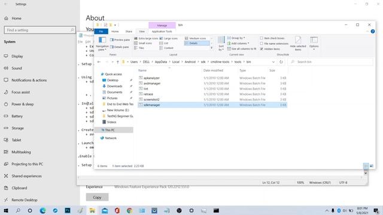This screenshot has width=383, height=215.
Task: Open Quick access in navigation pane
Action: (113, 74)
